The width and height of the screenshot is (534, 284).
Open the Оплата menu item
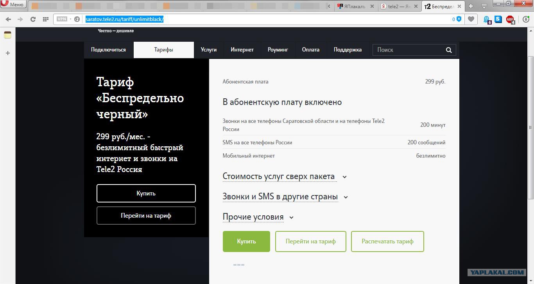(311, 50)
